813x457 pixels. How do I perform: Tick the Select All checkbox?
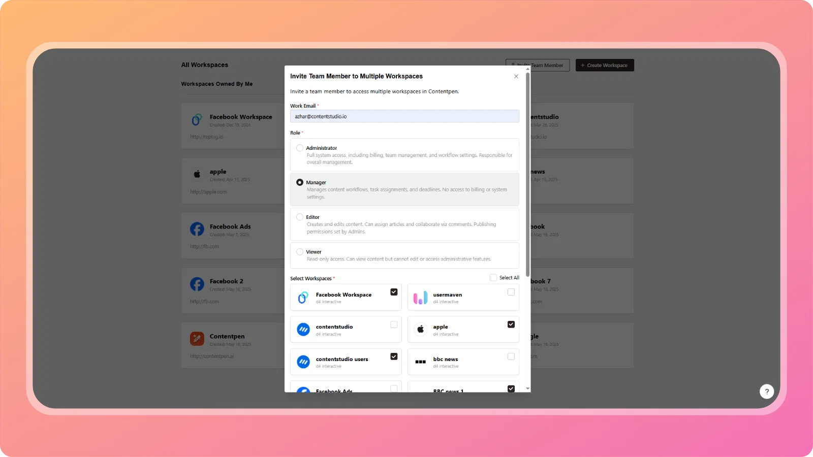click(x=493, y=278)
